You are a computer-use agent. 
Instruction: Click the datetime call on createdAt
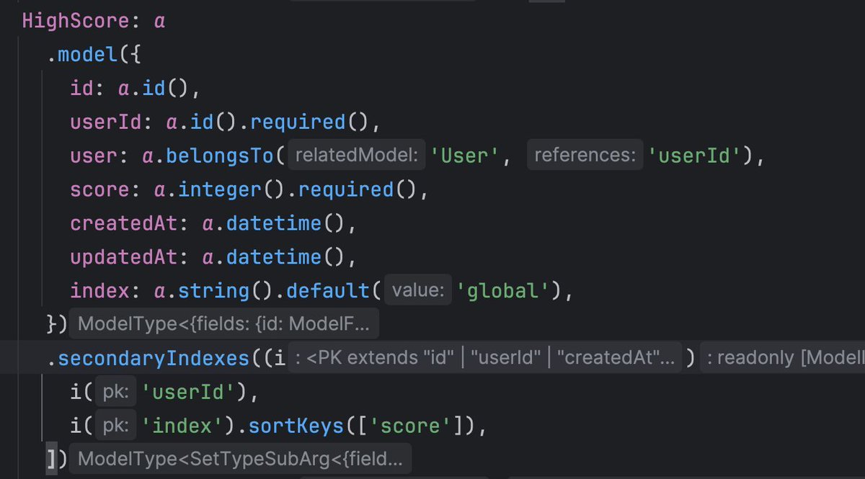(274, 223)
